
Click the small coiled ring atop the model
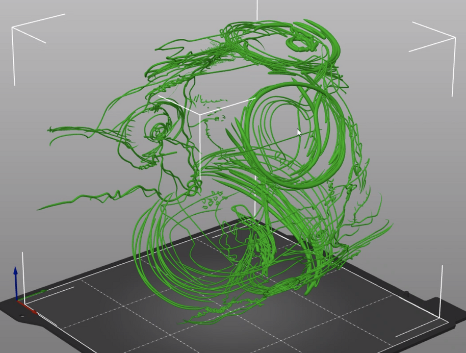301,44
